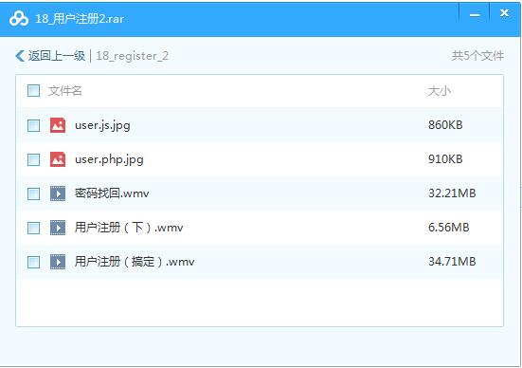Select the user.js.jpg file name
This screenshot has height=368, width=522.
pyautogui.click(x=102, y=125)
